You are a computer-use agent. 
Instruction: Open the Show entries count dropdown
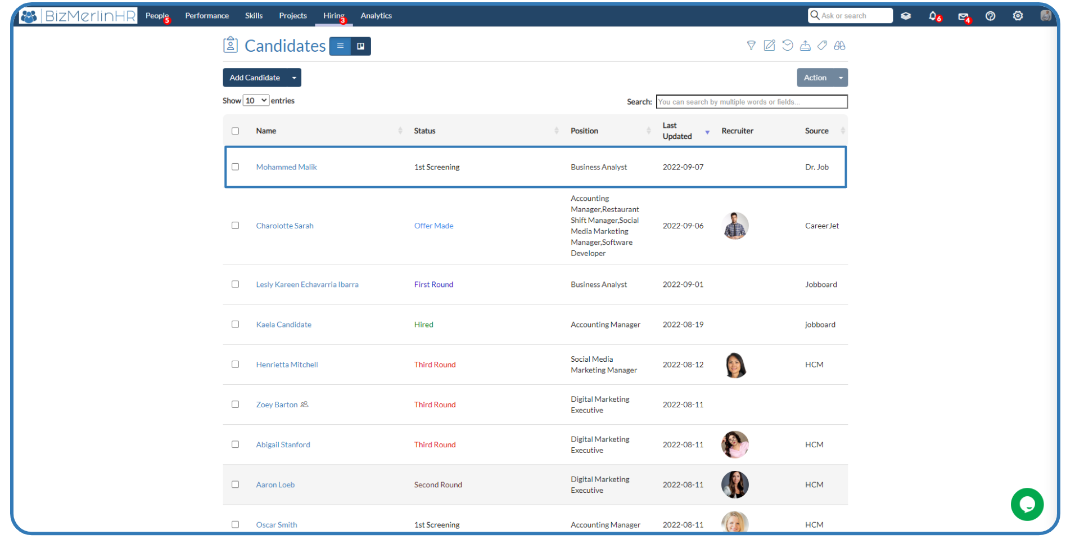click(256, 101)
